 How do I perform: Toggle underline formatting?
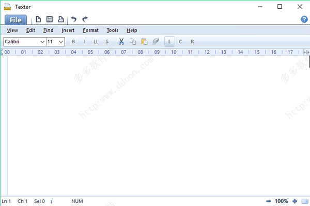tap(96, 42)
